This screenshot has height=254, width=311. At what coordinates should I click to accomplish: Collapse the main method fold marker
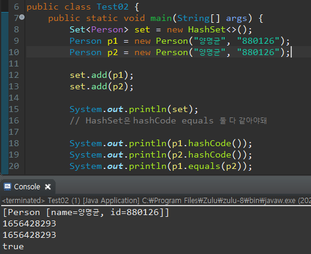[x=22, y=17]
